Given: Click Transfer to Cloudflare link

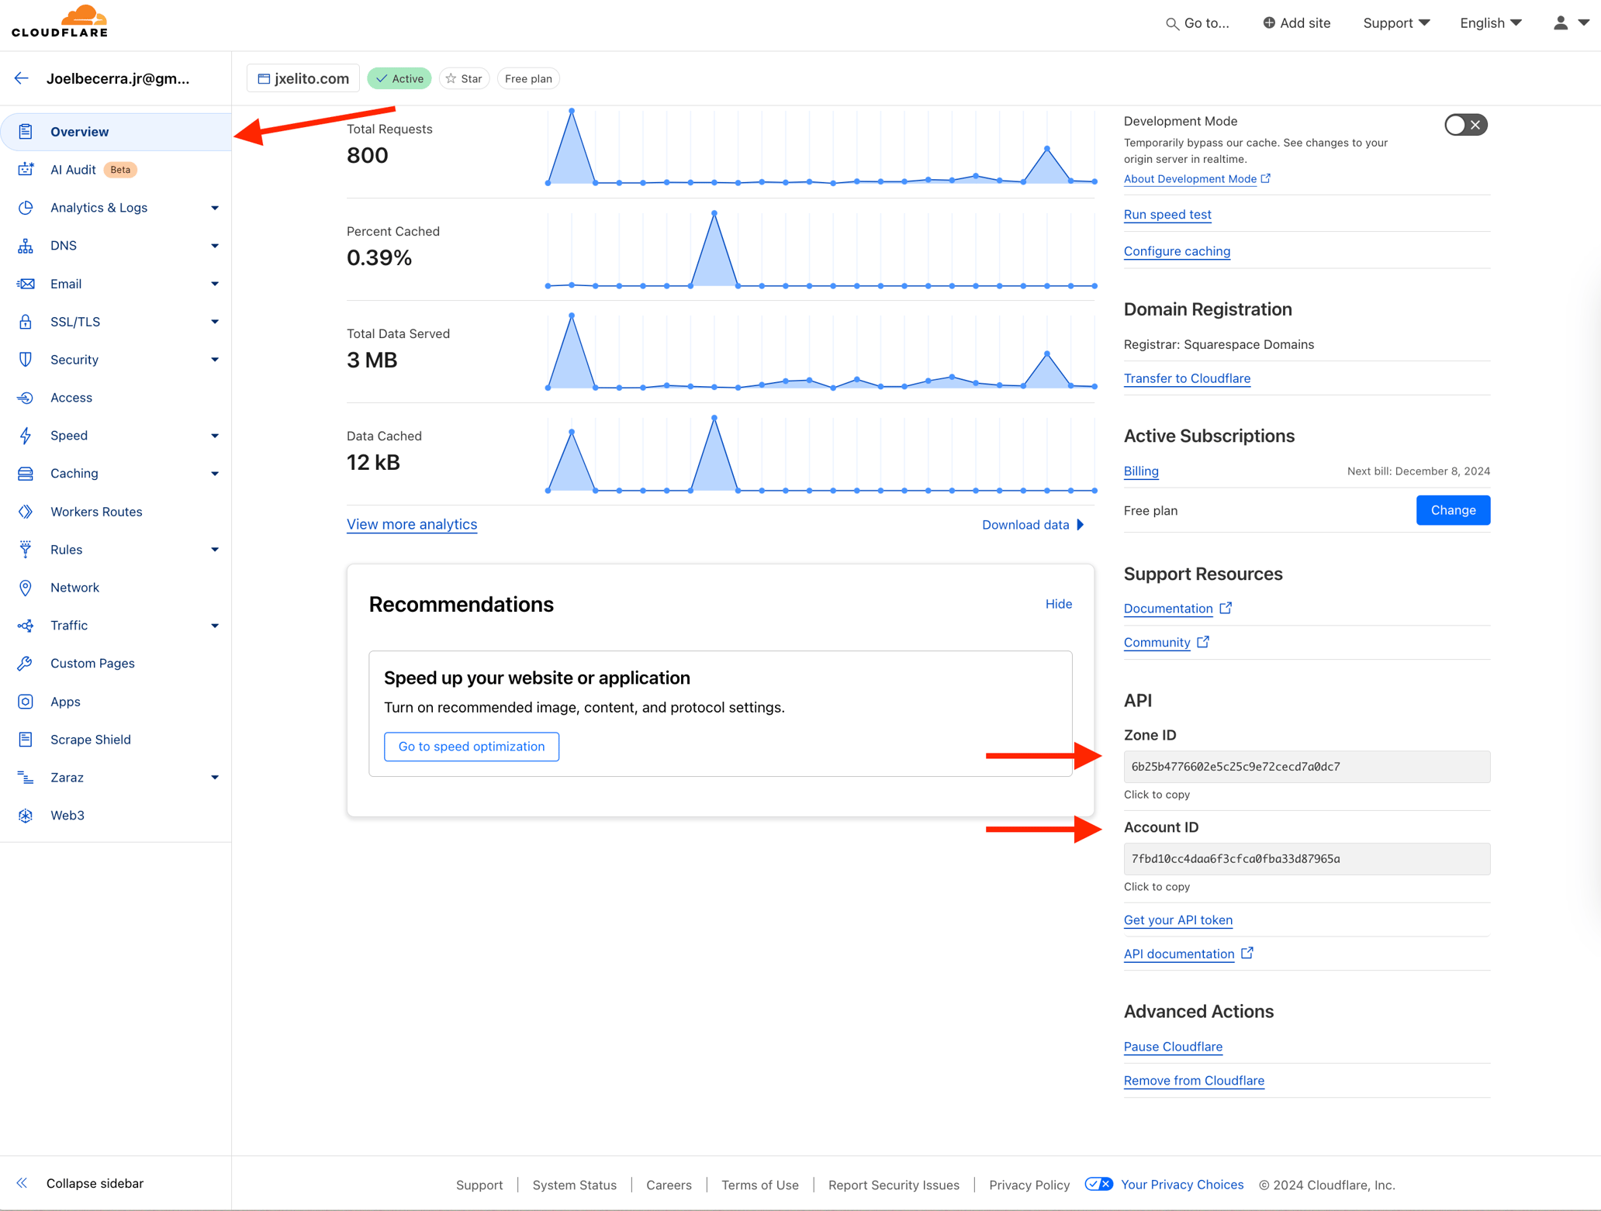Looking at the screenshot, I should click(x=1187, y=378).
